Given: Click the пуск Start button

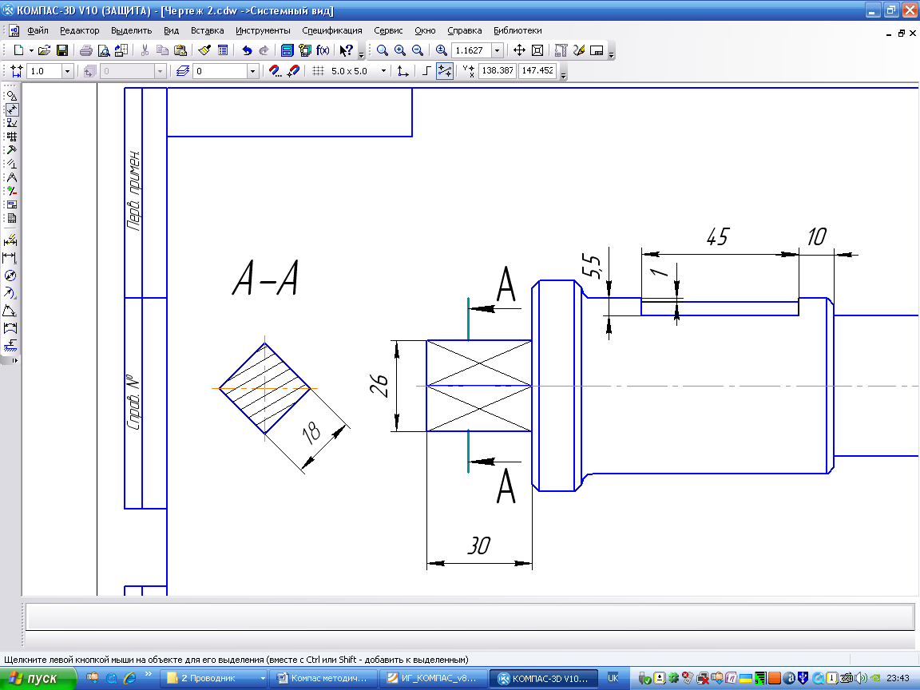Looking at the screenshot, I should pos(38,678).
